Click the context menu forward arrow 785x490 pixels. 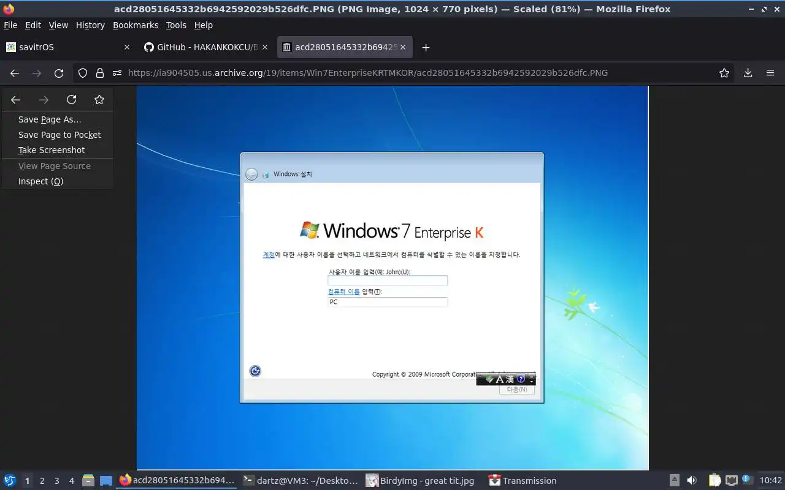(x=44, y=100)
